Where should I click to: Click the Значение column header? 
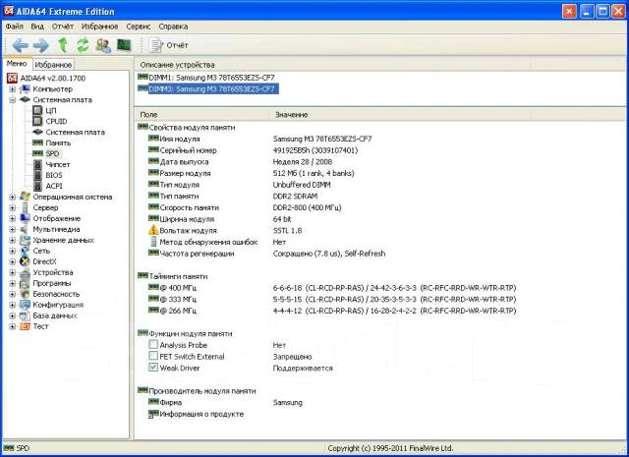[x=400, y=115]
